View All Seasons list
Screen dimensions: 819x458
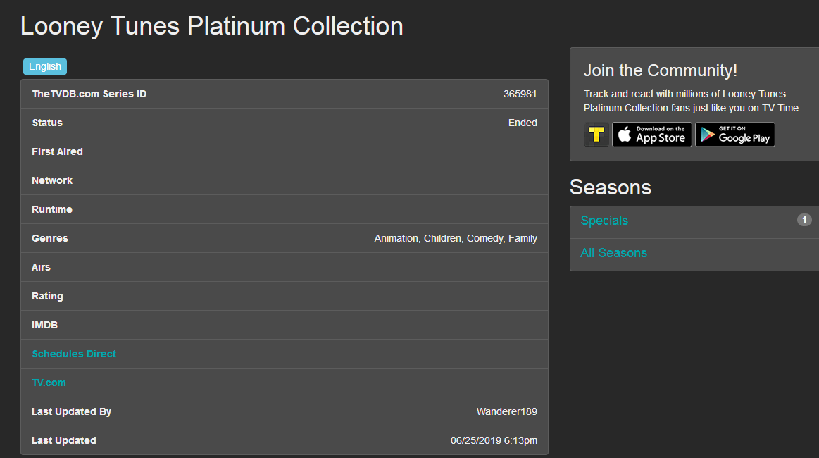613,253
